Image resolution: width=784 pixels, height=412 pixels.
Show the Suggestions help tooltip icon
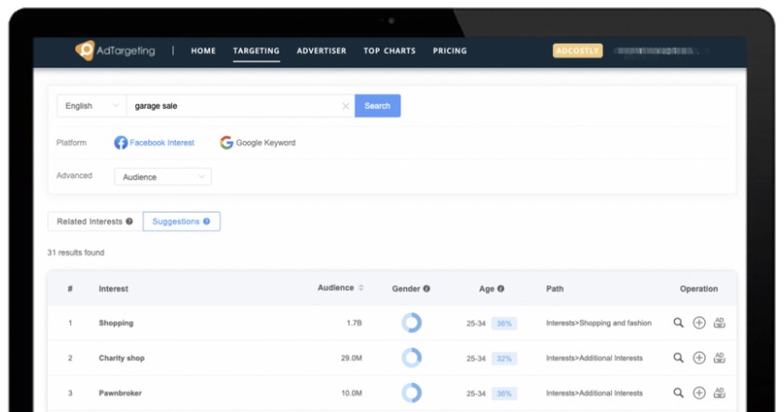207,221
